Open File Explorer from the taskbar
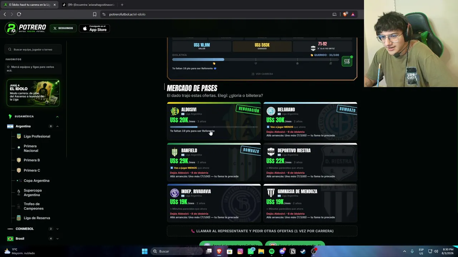Viewport: 458px width, 257px height. (261, 251)
